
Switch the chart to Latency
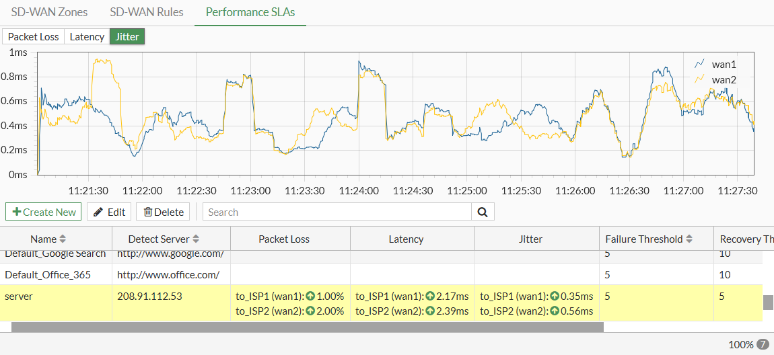pos(87,37)
